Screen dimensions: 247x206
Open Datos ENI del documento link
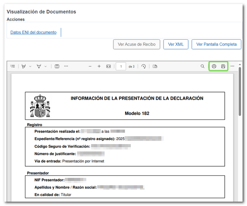click(x=33, y=33)
